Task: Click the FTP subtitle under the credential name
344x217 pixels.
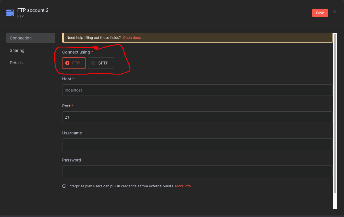Action: tap(20, 16)
